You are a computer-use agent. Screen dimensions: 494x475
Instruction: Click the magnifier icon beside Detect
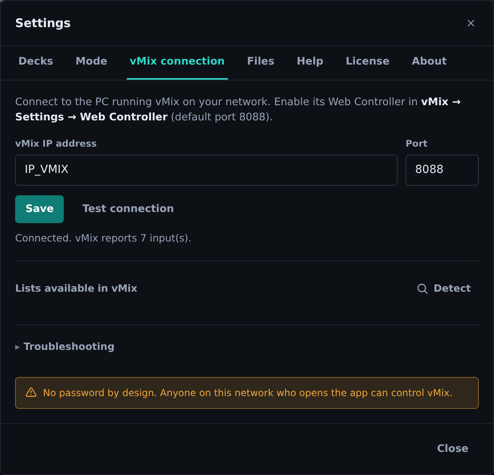pos(422,289)
